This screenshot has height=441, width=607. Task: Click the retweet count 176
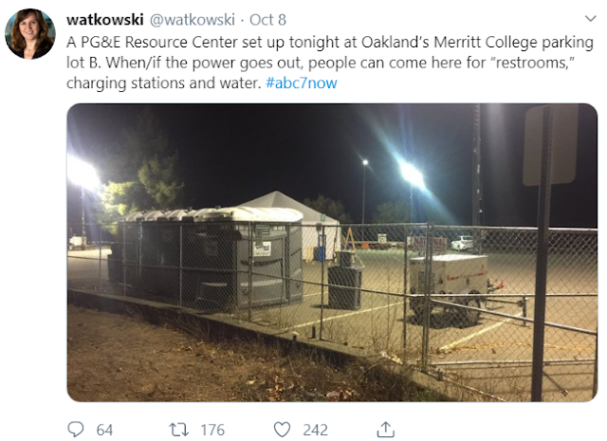click(212, 430)
